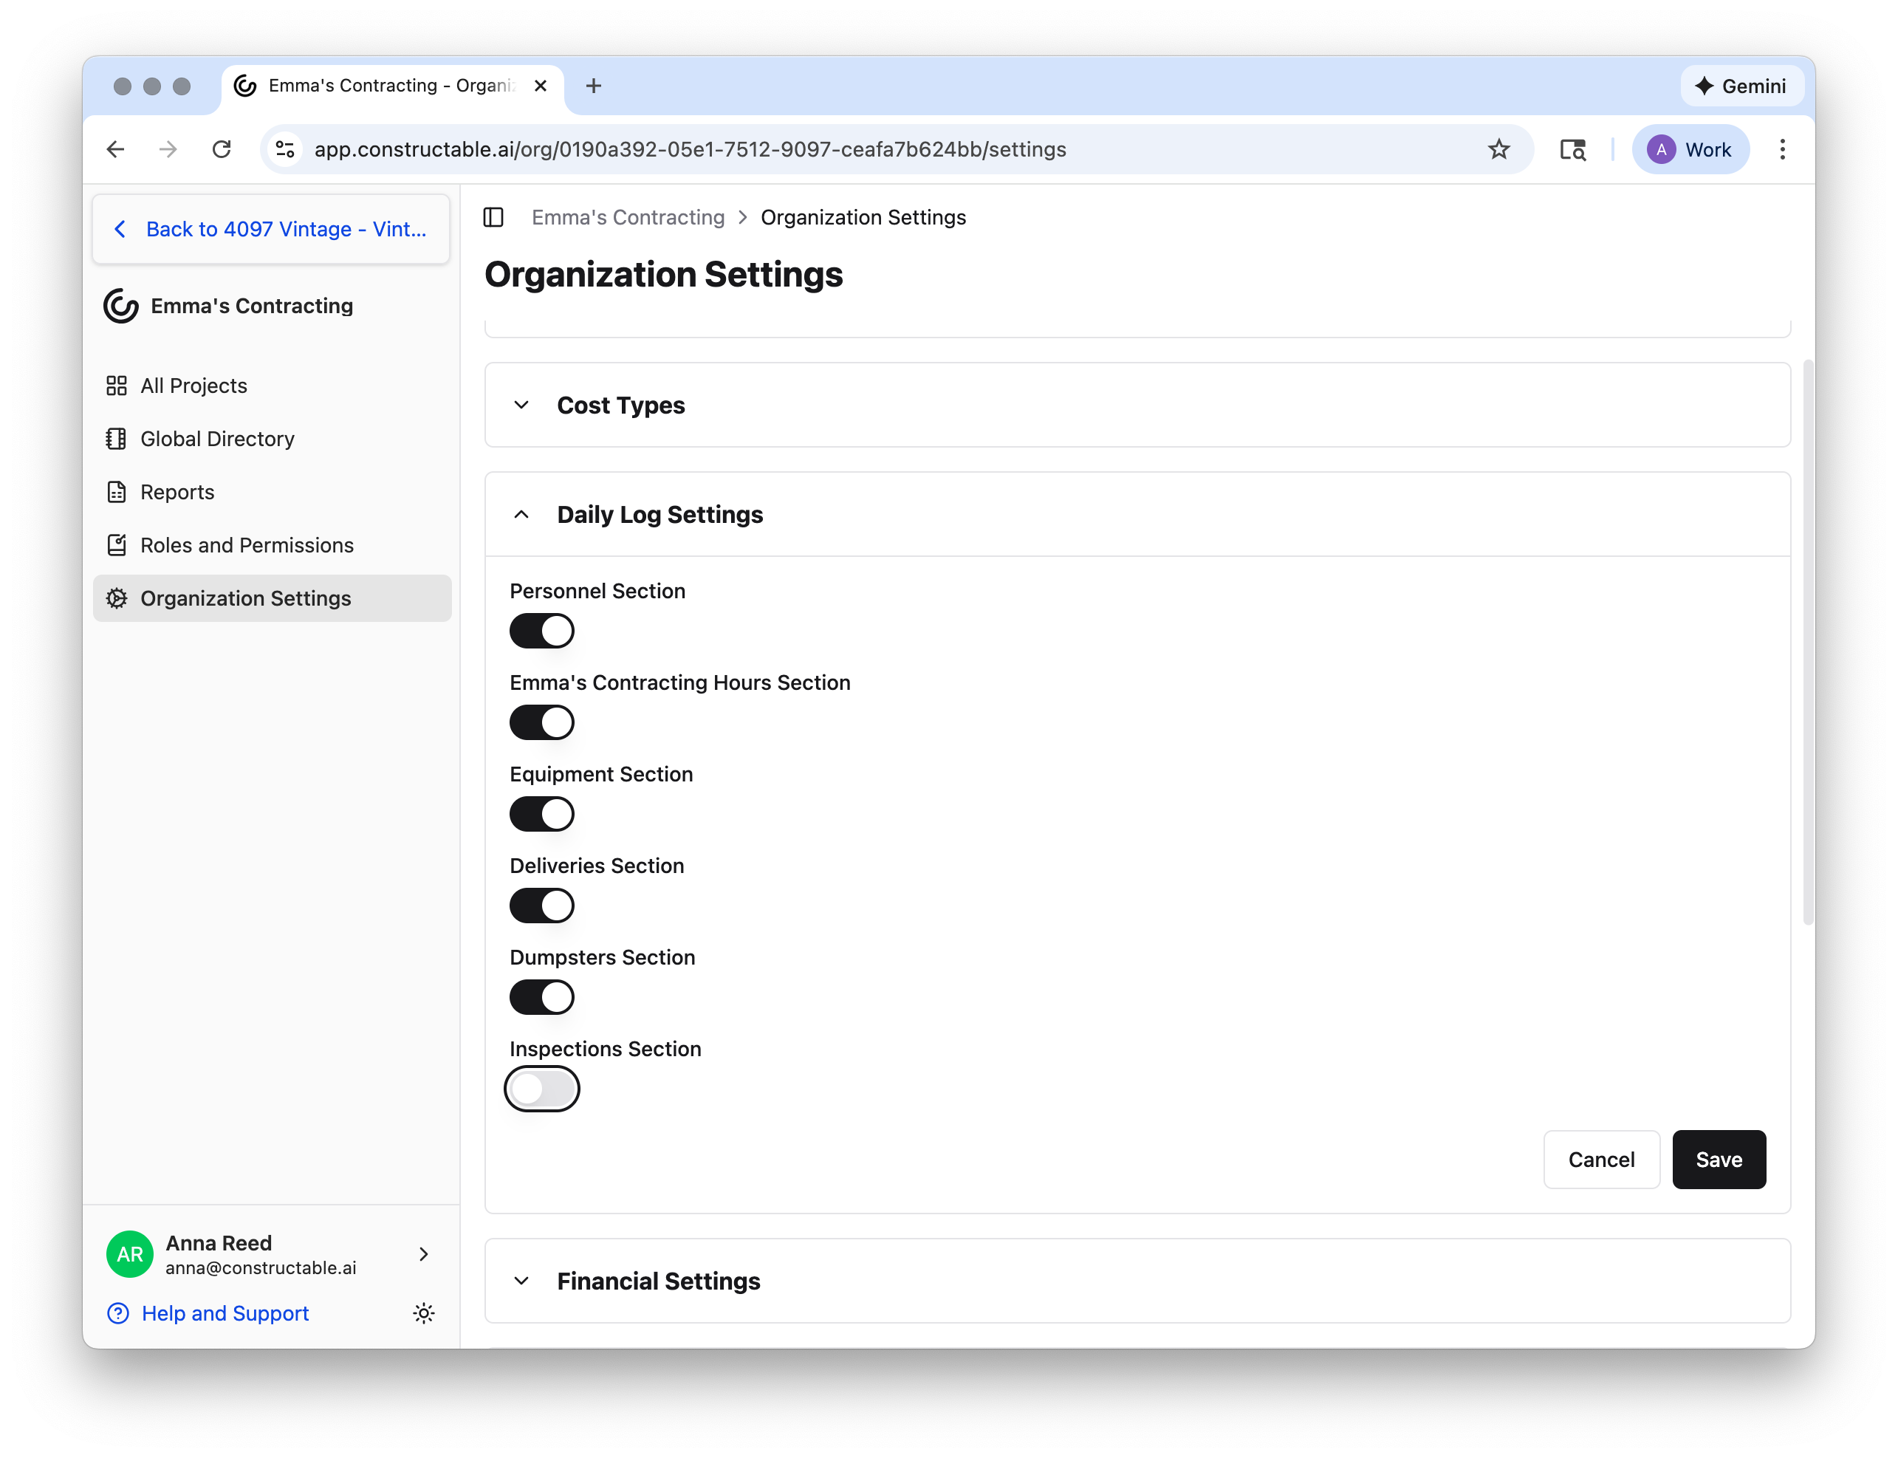The image size is (1898, 1458).
Task: Open Help and Support link
Action: pyautogui.click(x=225, y=1313)
